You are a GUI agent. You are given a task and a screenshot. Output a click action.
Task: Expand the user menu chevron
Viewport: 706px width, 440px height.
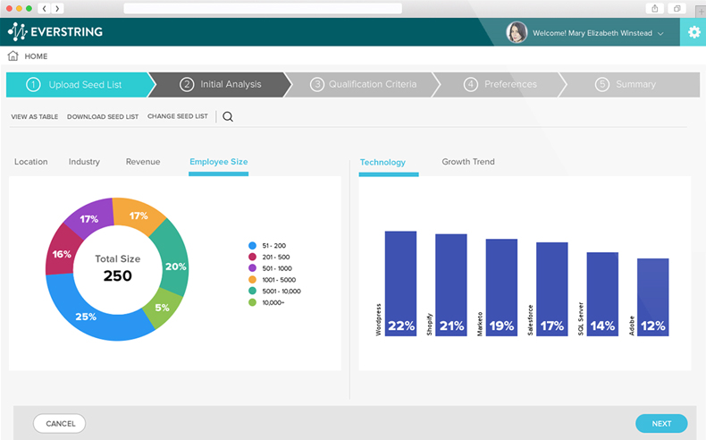660,33
